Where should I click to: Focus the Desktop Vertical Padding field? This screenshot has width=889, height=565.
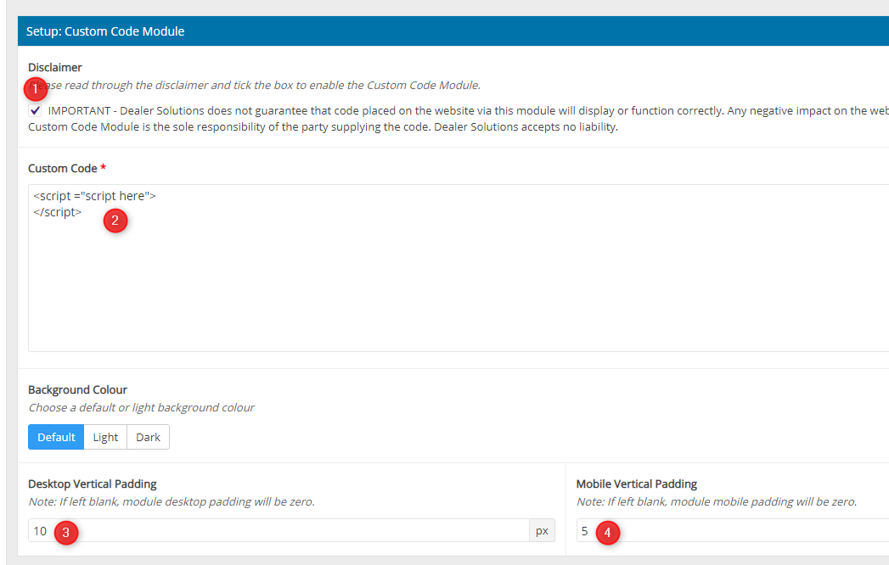click(279, 531)
